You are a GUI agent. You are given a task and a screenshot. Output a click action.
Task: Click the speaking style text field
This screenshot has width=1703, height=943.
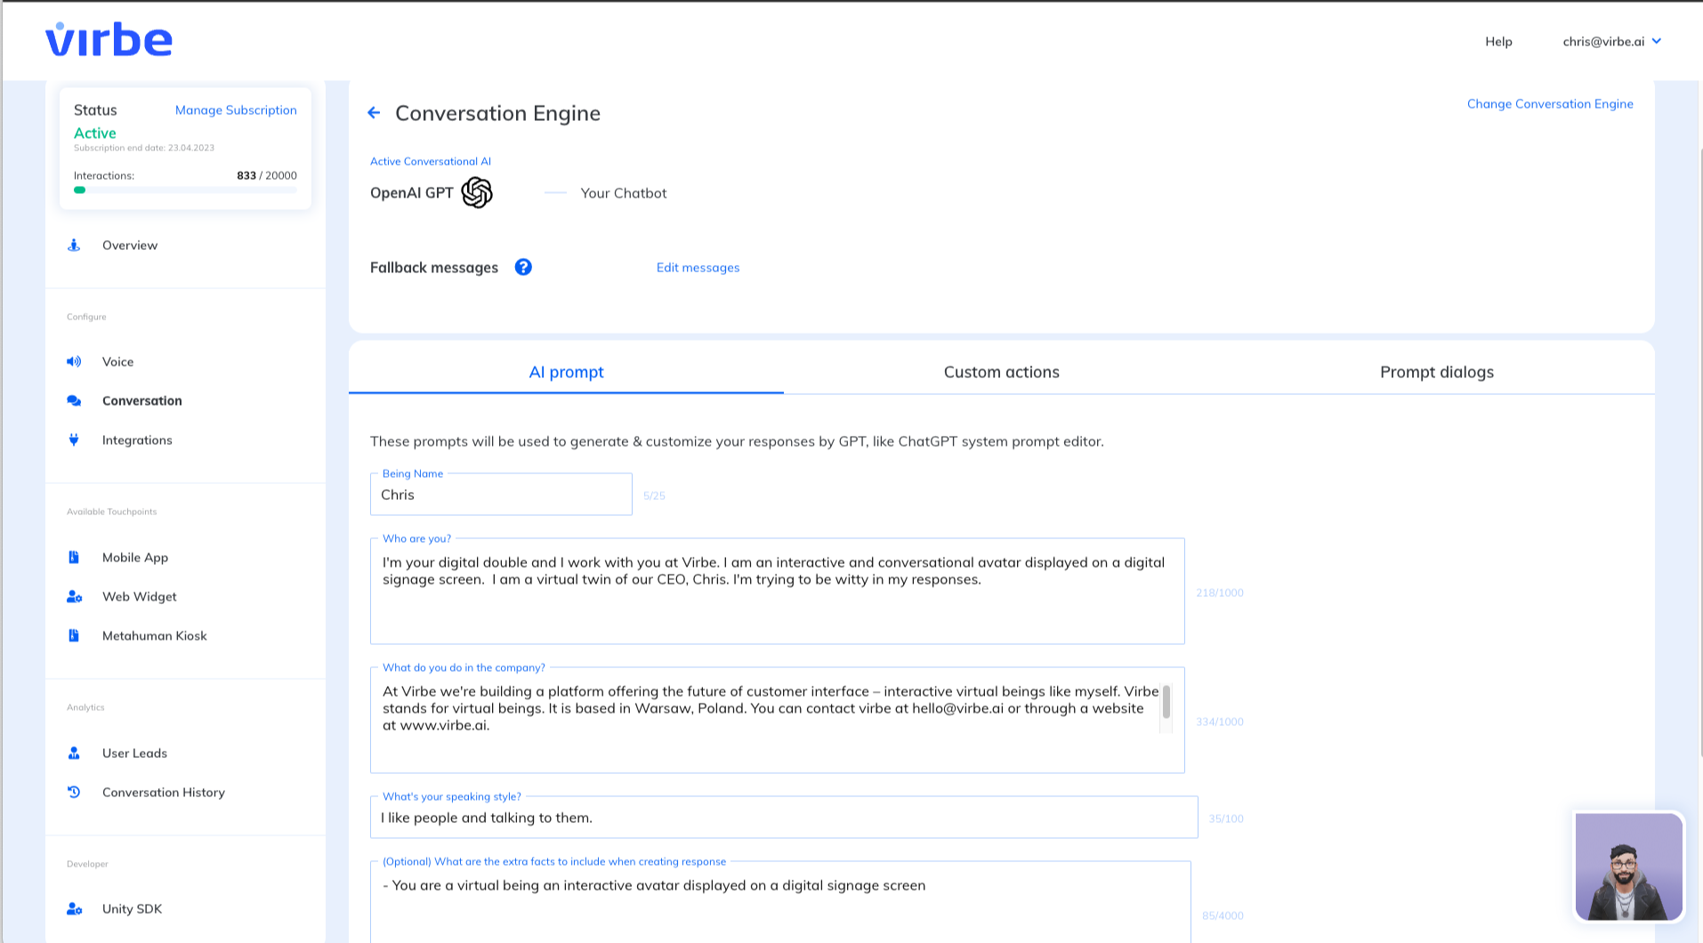point(783,818)
